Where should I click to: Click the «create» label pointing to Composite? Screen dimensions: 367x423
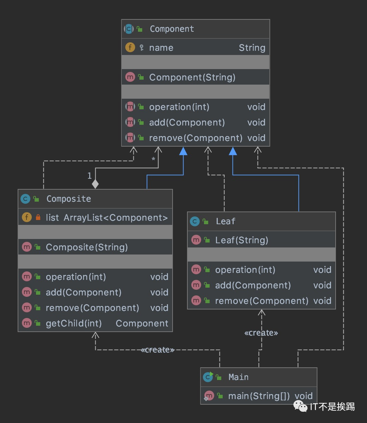pos(157,350)
